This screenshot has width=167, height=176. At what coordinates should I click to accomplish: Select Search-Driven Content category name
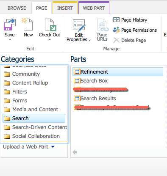(x=40, y=127)
